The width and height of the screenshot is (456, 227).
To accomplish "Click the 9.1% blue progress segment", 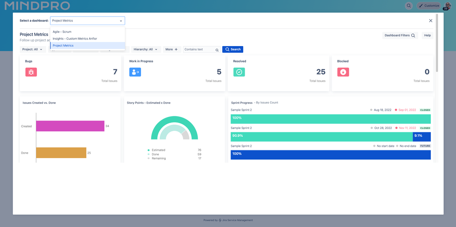I will pos(422,137).
